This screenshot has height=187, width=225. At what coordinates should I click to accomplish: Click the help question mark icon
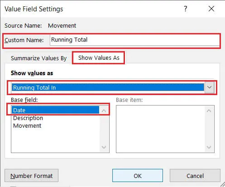(186, 9)
